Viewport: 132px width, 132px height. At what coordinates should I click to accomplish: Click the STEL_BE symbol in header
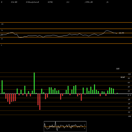click(89, 2)
